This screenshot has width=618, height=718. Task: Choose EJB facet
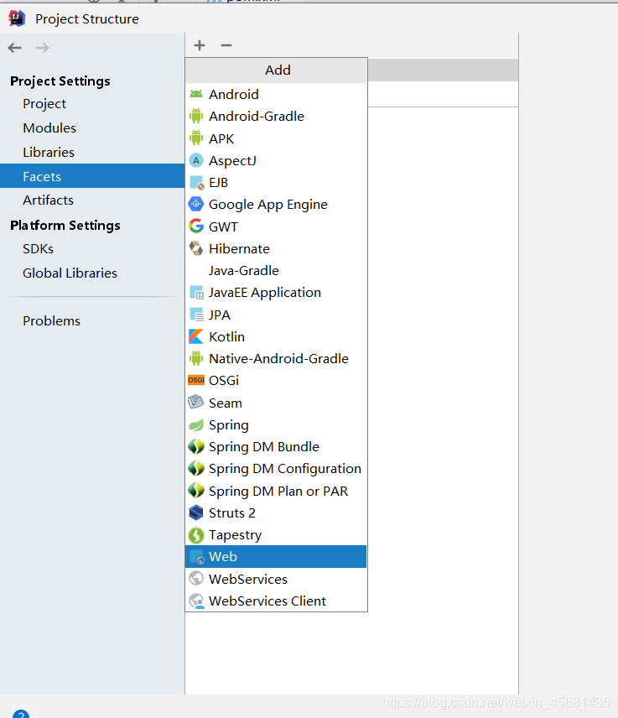point(276,182)
